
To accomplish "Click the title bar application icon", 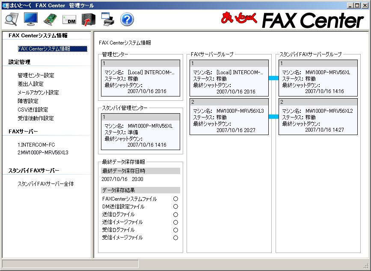I will pyautogui.click(x=5, y=6).
